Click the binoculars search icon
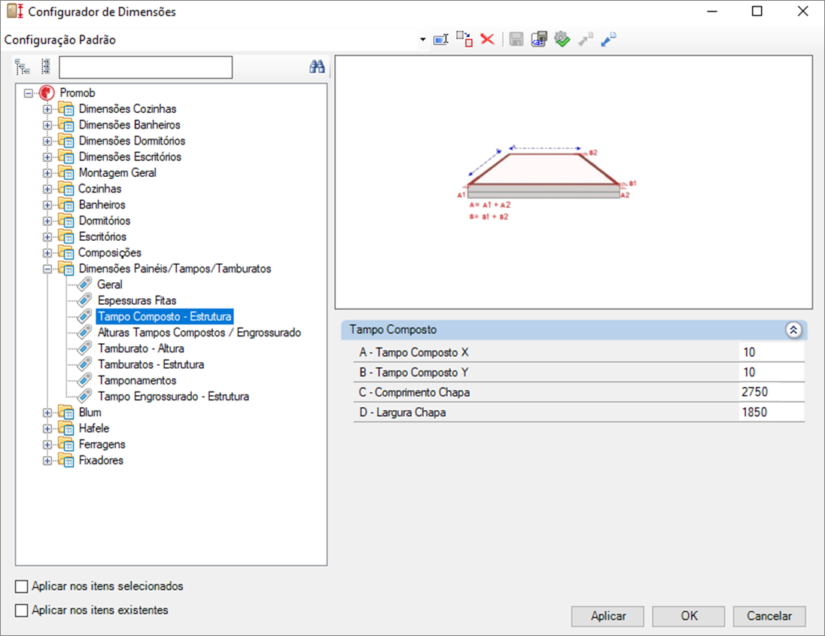This screenshot has height=636, width=825. click(317, 67)
